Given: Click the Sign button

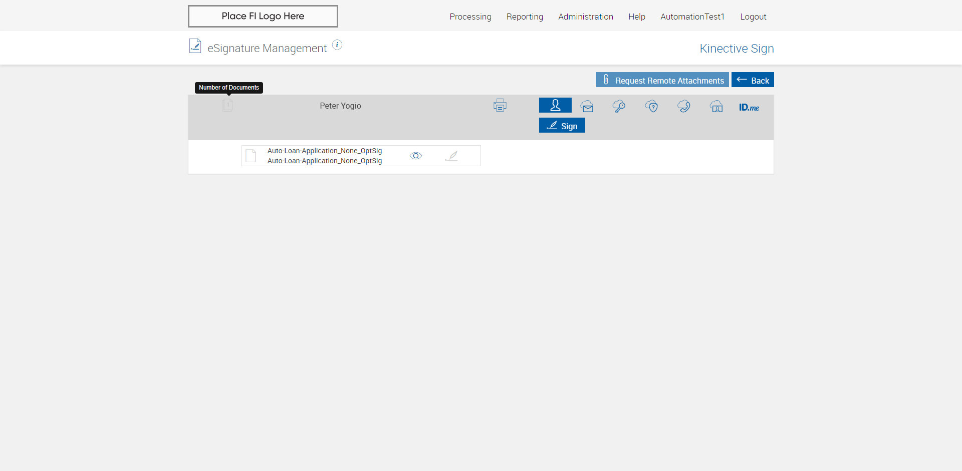Looking at the screenshot, I should click(x=562, y=125).
